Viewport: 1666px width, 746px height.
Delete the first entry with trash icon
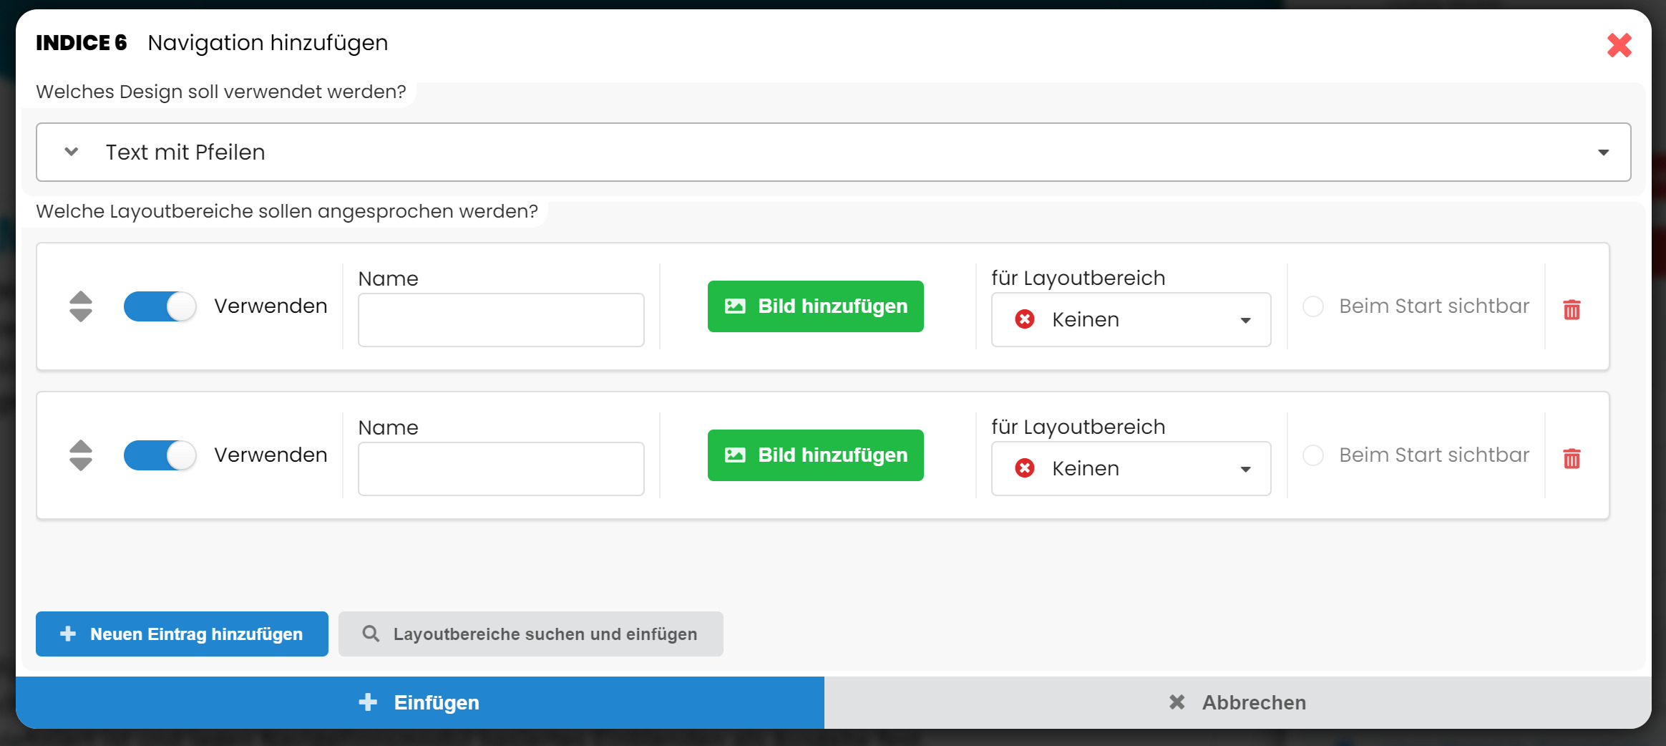(1572, 309)
